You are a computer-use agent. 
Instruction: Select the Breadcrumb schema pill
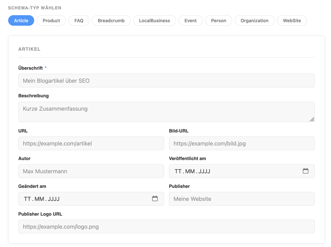[x=111, y=20]
